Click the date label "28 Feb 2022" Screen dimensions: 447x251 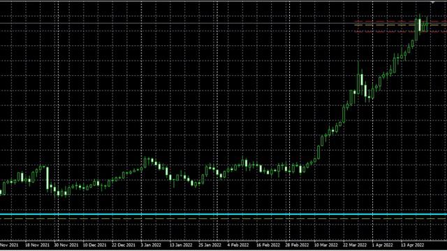(x=297, y=245)
